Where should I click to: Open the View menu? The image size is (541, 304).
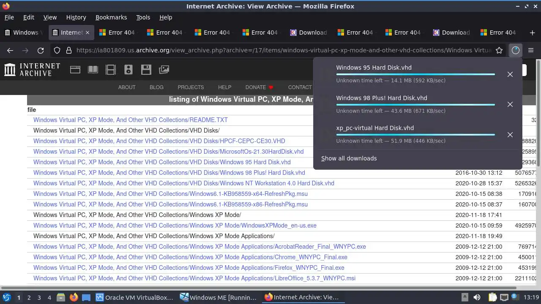coord(50,17)
